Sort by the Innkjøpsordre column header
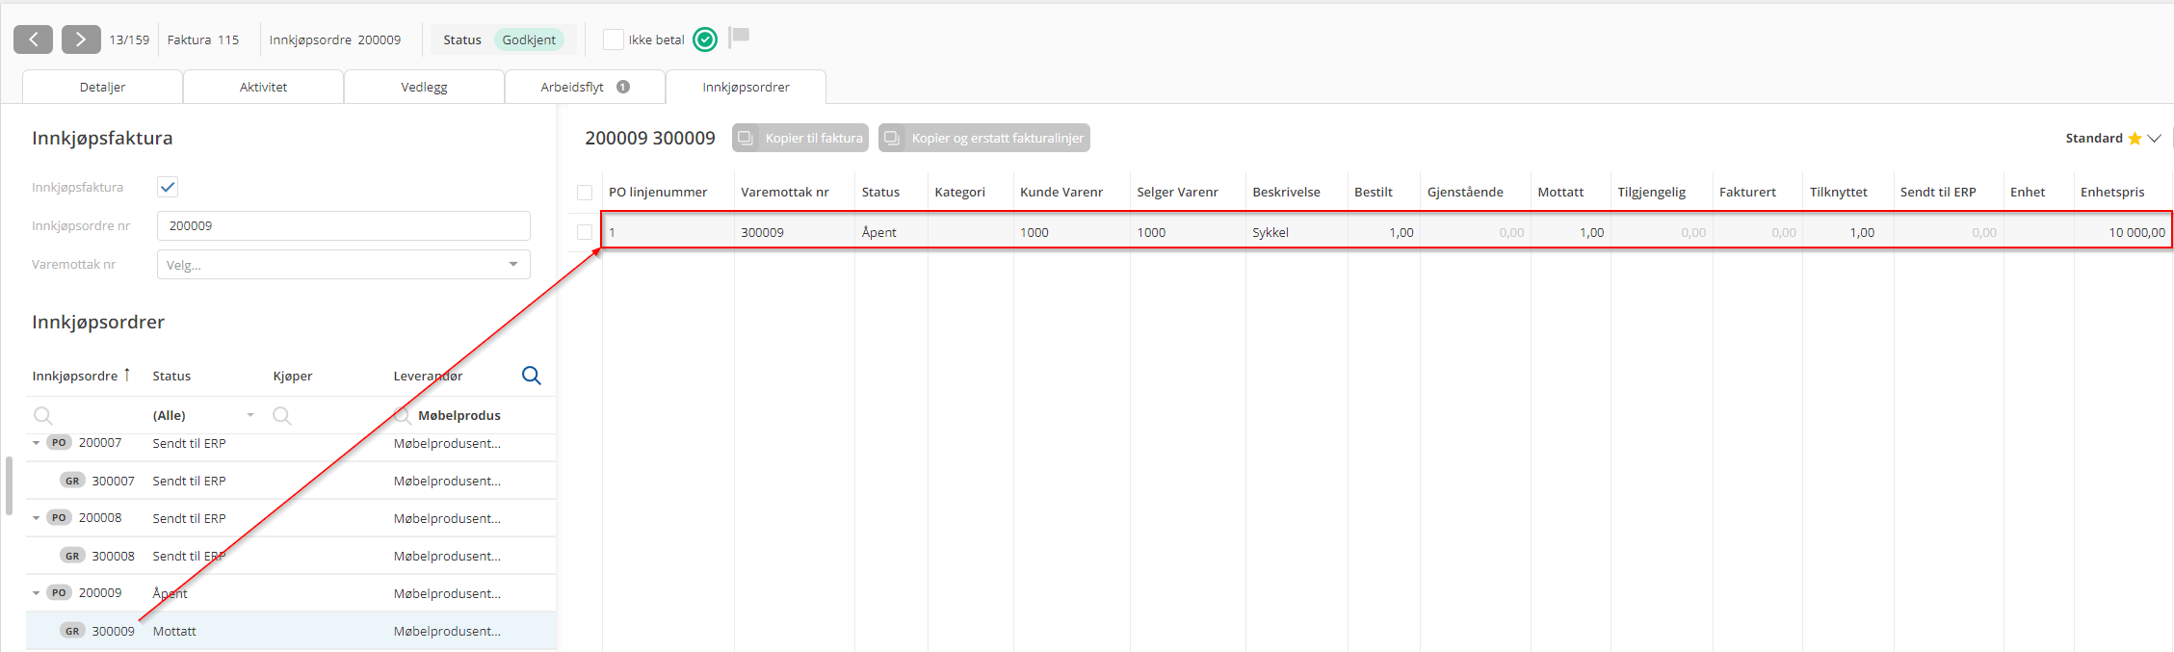The width and height of the screenshot is (2174, 652). (x=75, y=376)
